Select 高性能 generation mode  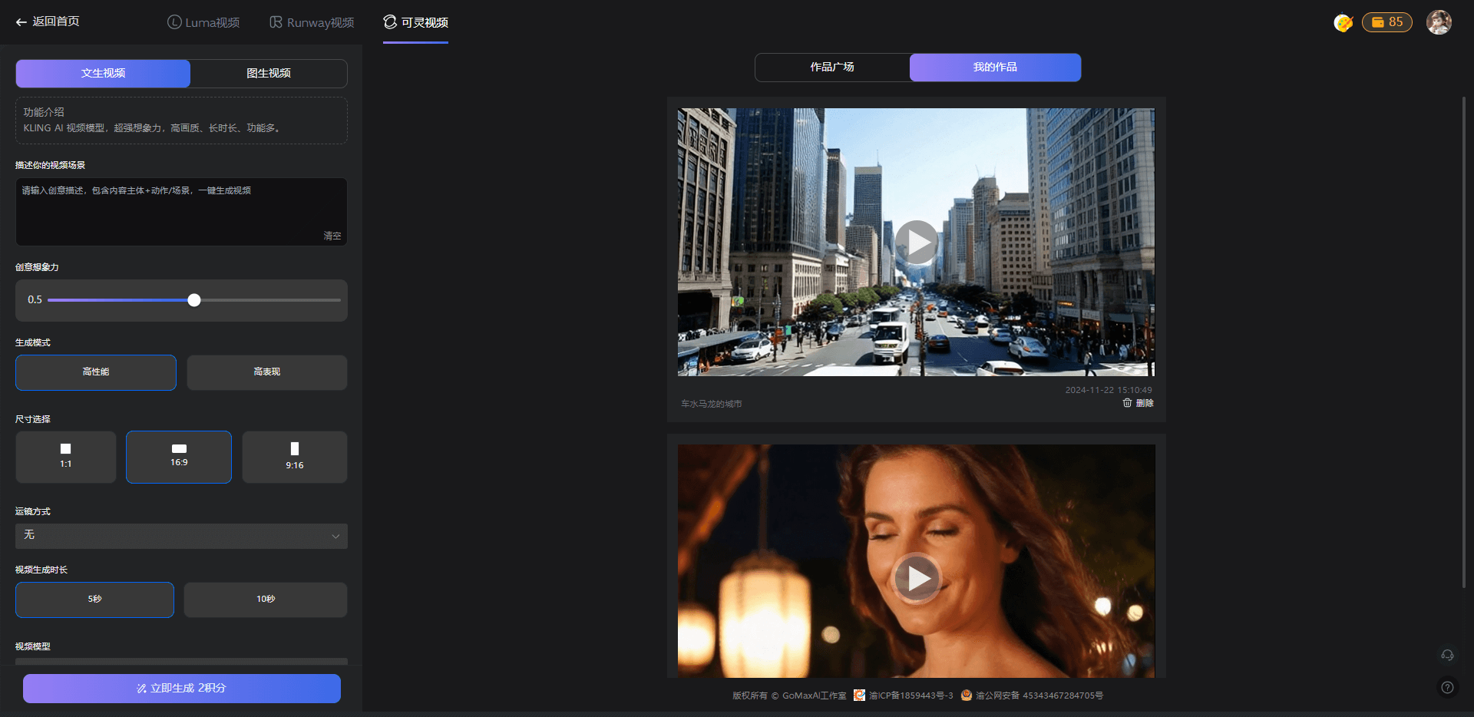pos(96,372)
